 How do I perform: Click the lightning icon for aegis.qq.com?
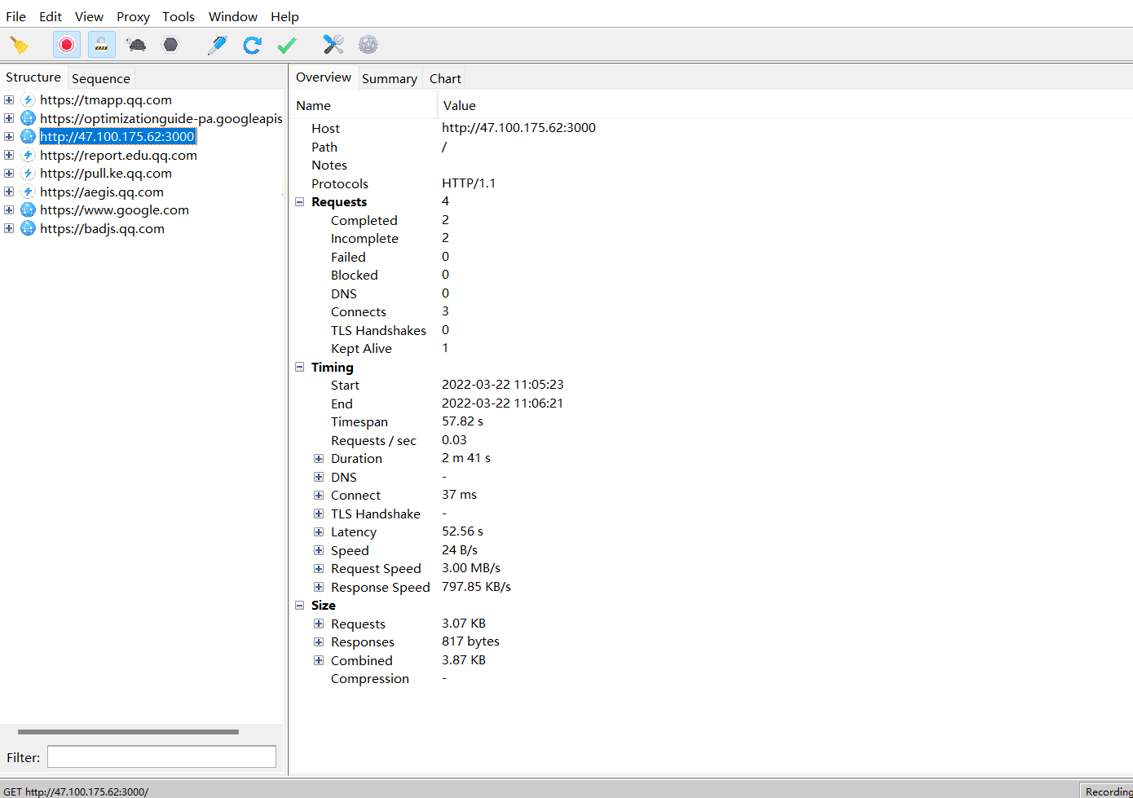[x=28, y=192]
